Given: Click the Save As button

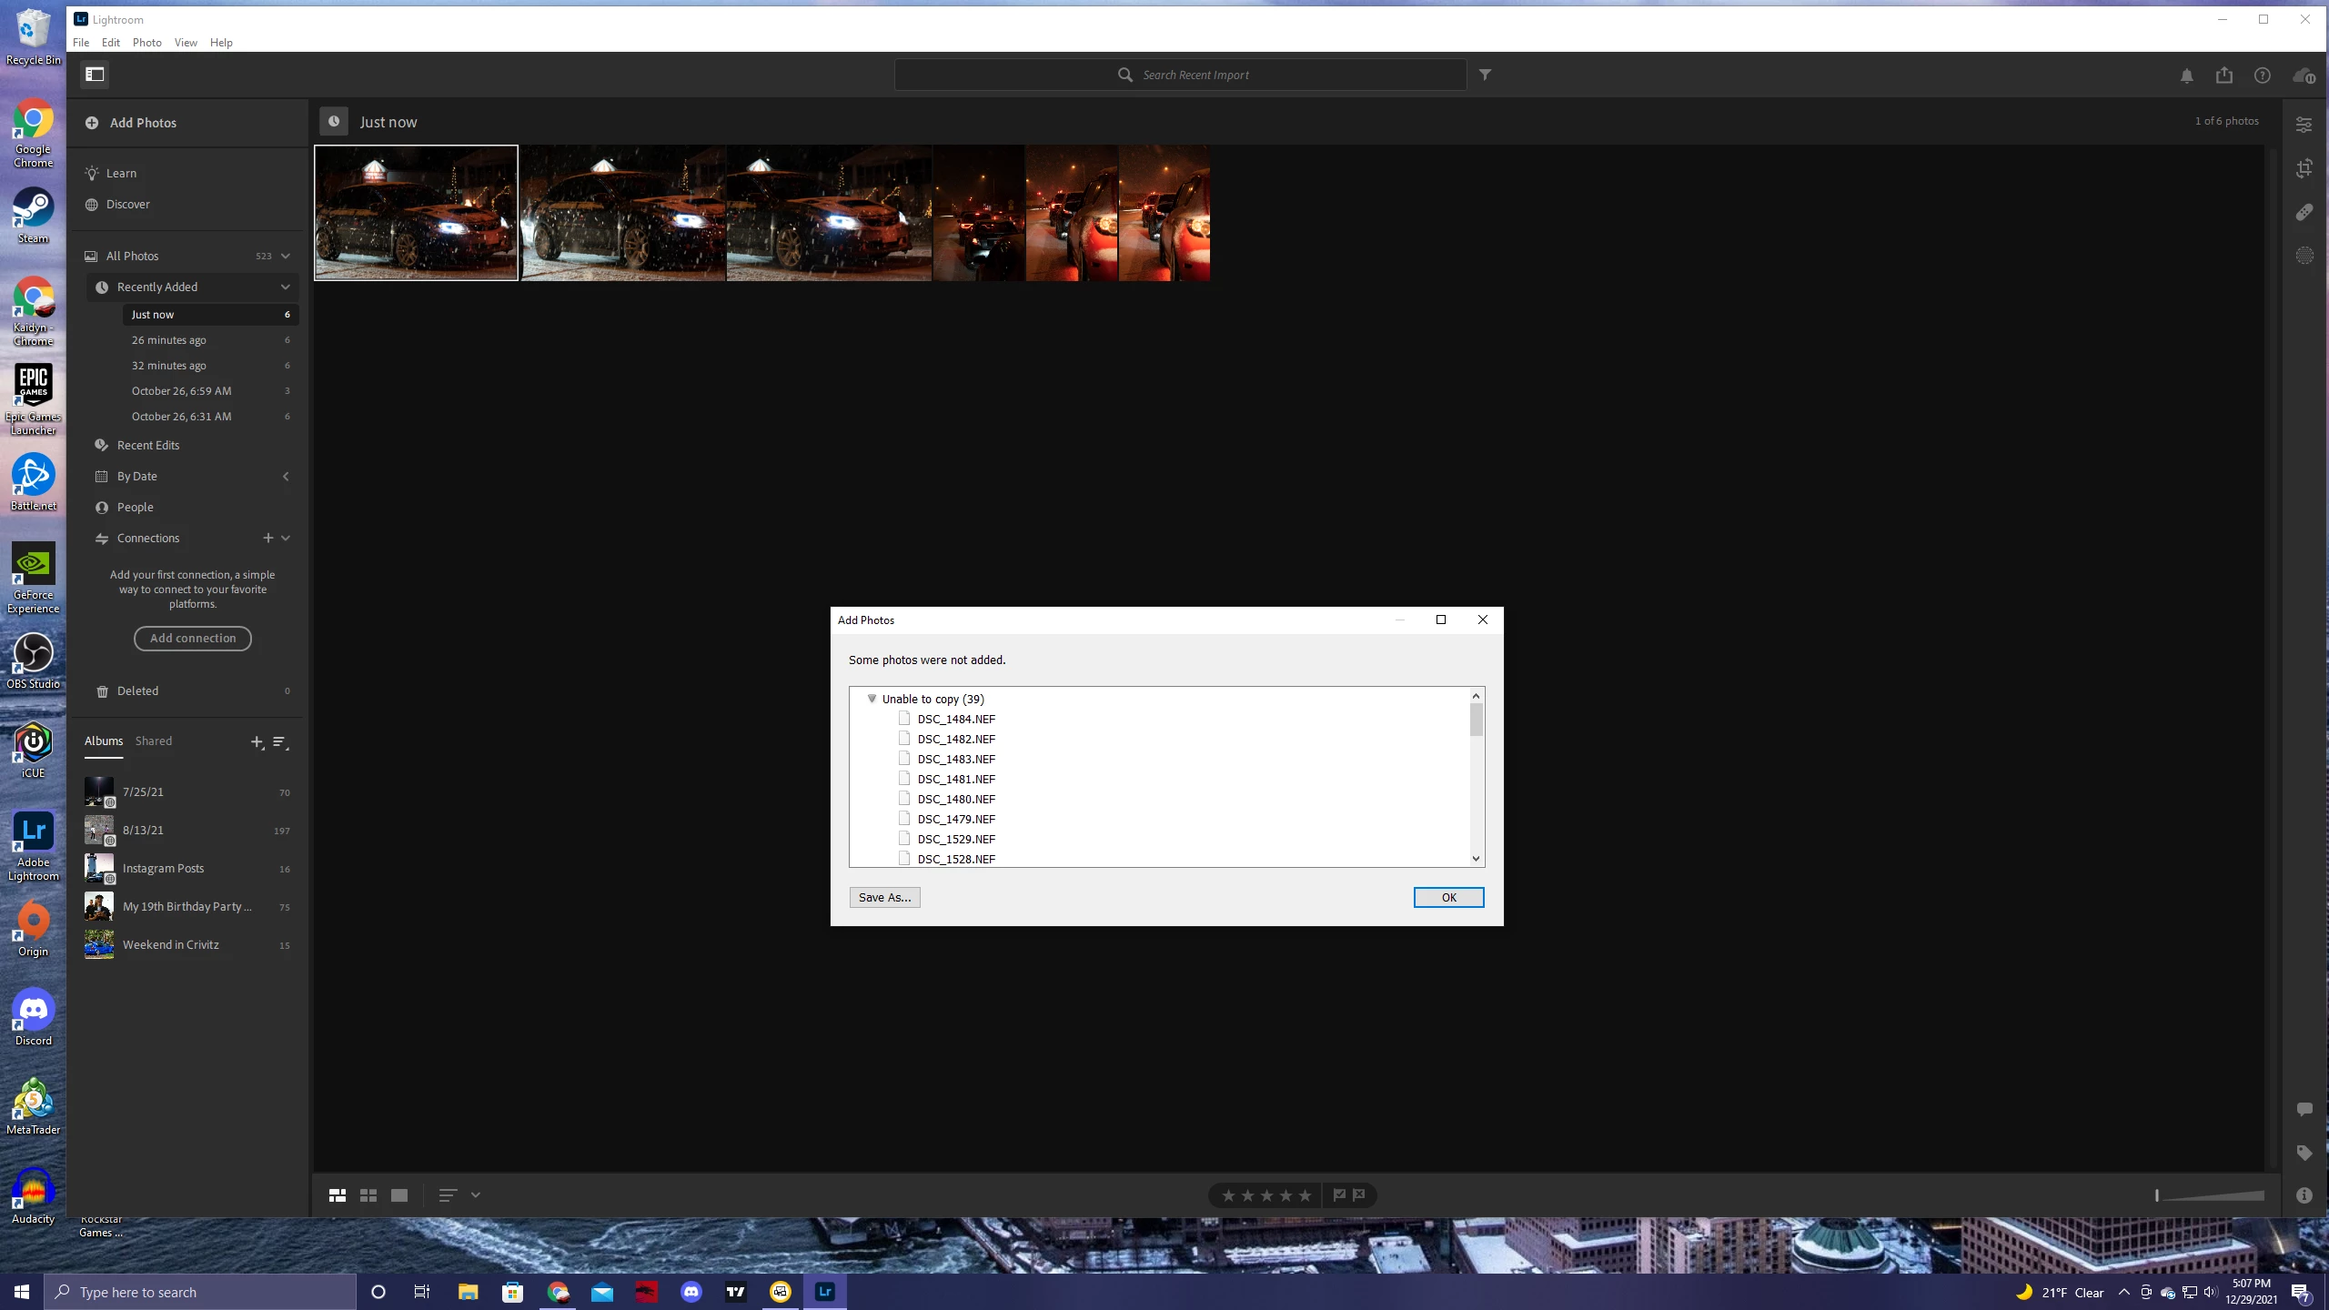Looking at the screenshot, I should click(x=884, y=897).
